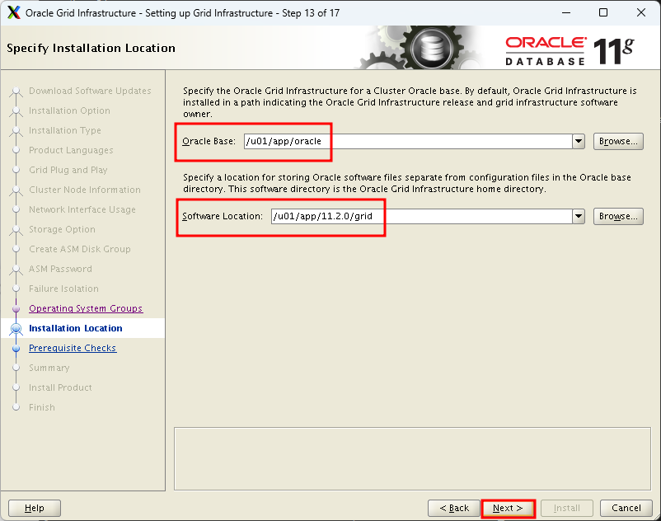Click the Summary step label

tap(49, 368)
